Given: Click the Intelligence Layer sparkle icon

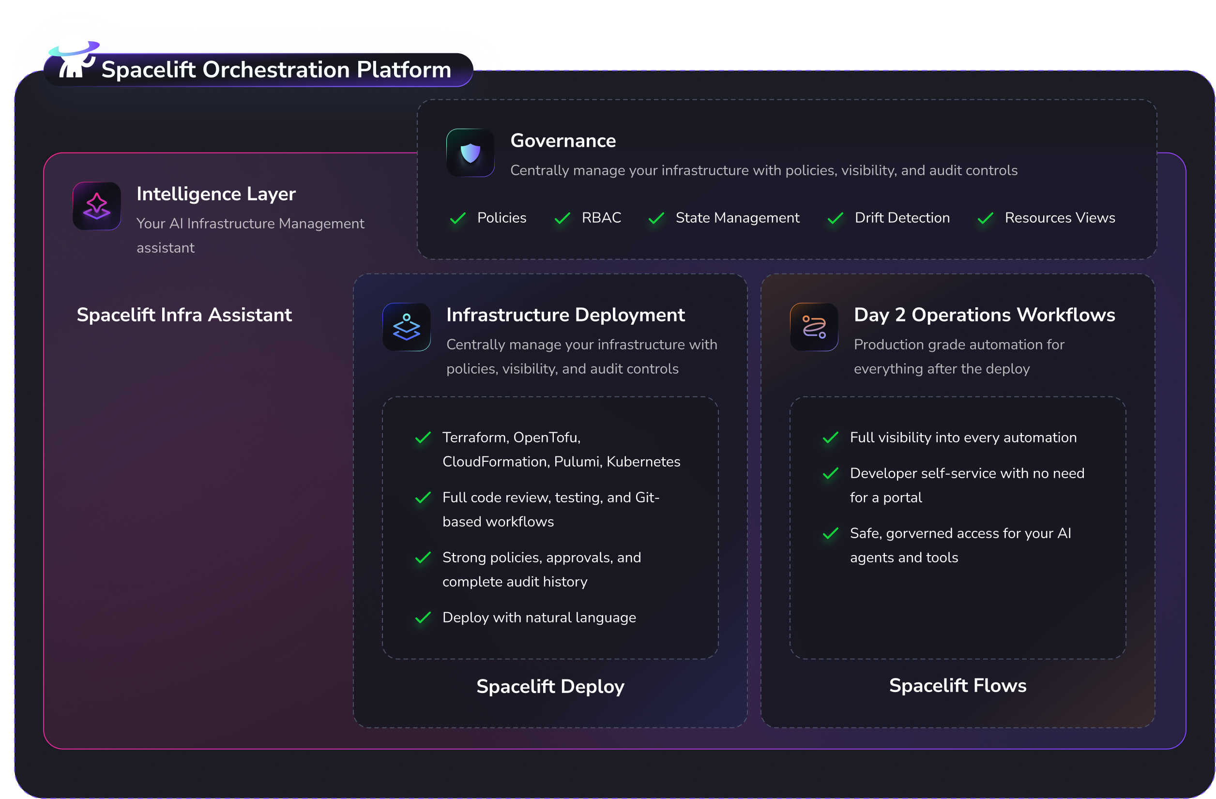Looking at the screenshot, I should (96, 206).
